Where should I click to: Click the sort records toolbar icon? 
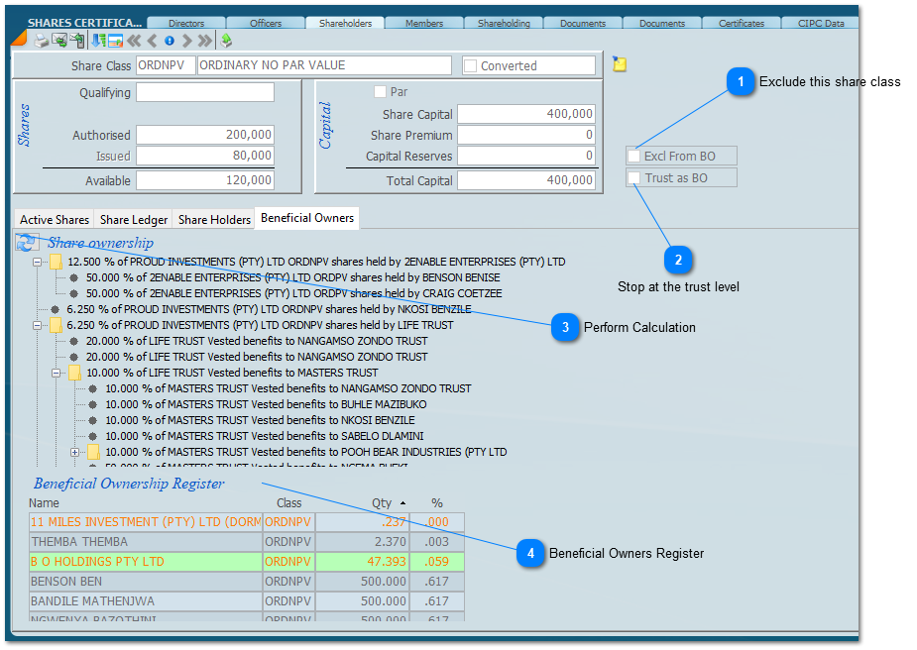pos(97,41)
